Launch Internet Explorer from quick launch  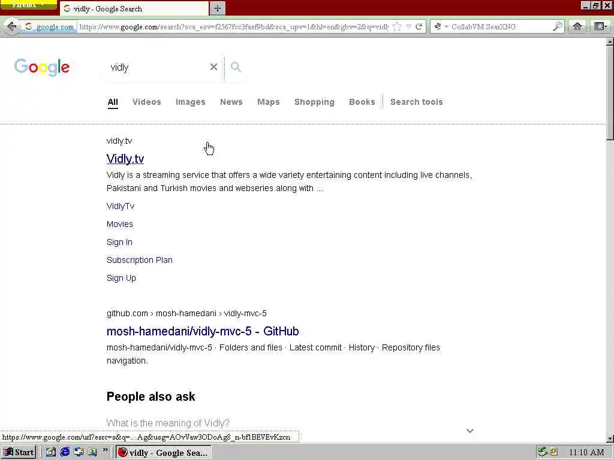[65, 452]
